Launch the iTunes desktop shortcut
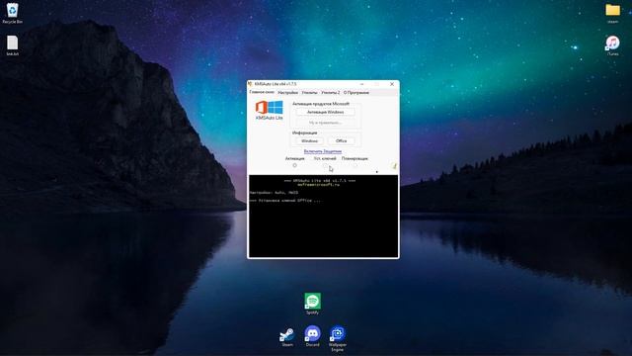Screen dimensions: 632x356 click(612, 45)
